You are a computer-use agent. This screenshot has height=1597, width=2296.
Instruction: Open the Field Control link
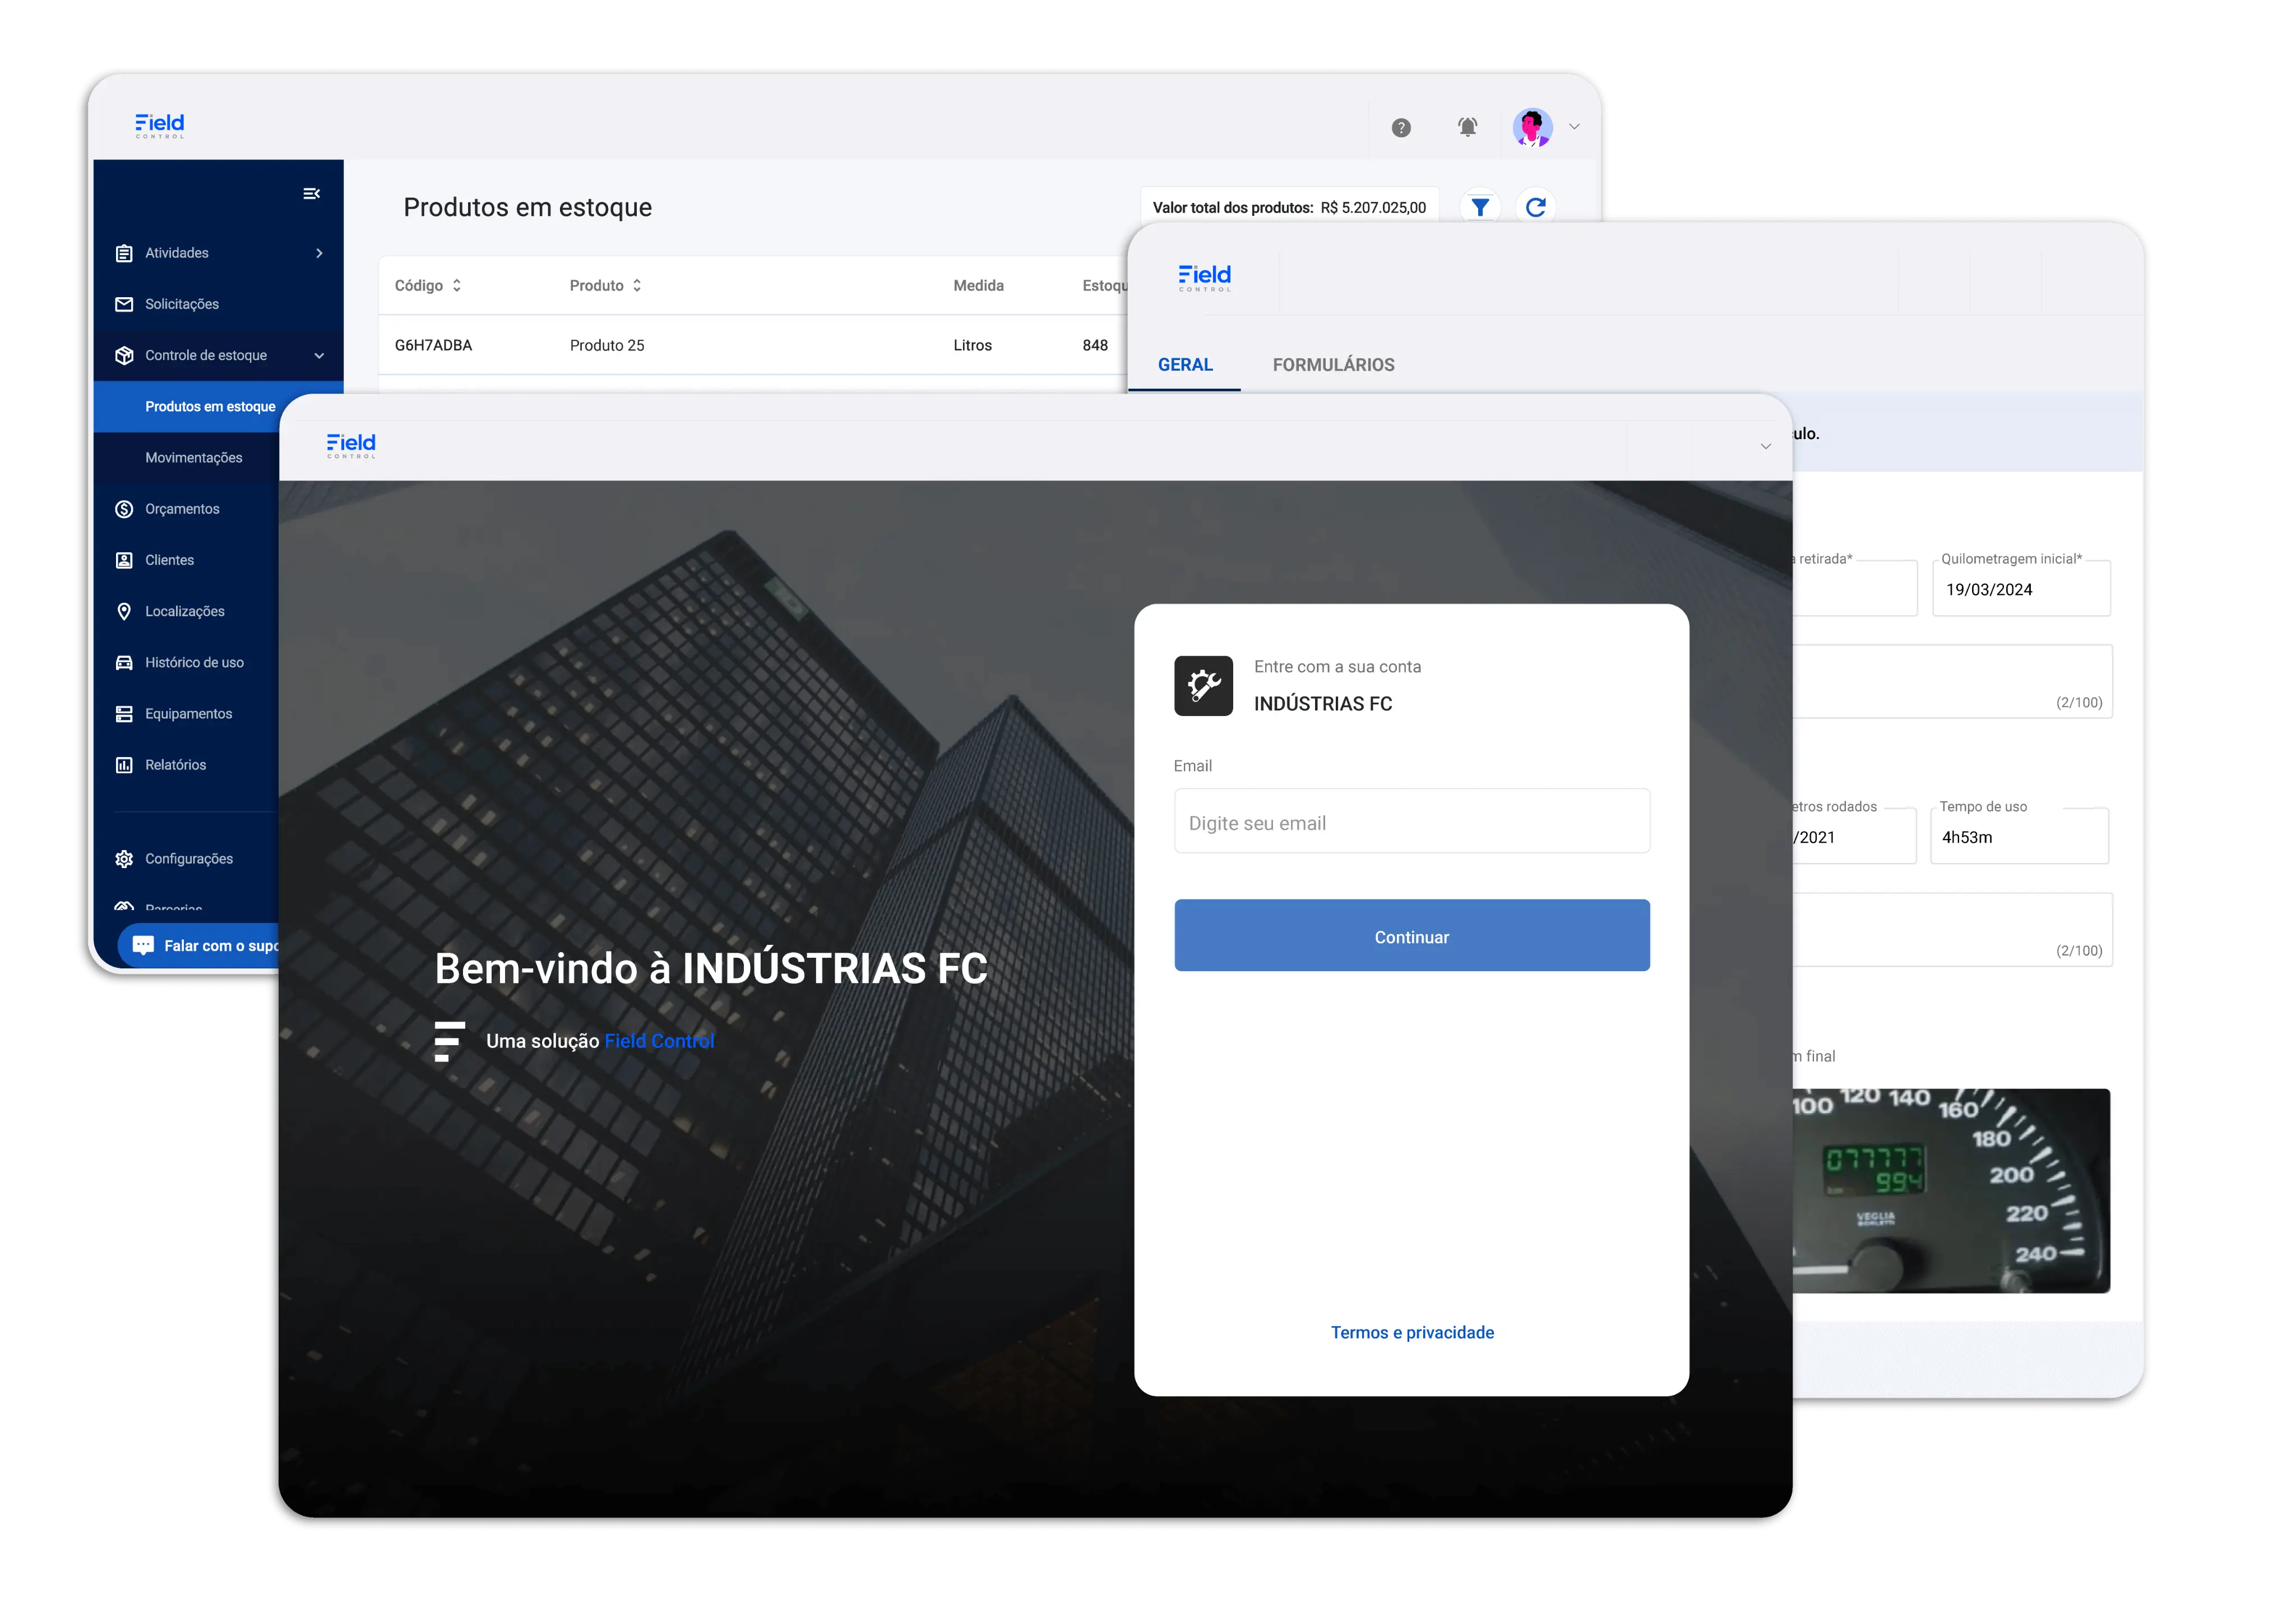tap(659, 1041)
